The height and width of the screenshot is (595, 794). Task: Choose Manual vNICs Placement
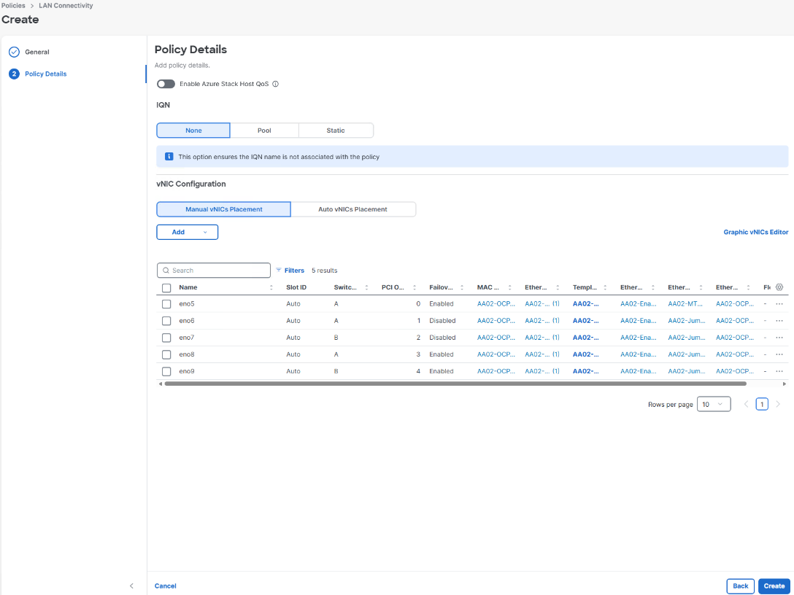click(224, 209)
